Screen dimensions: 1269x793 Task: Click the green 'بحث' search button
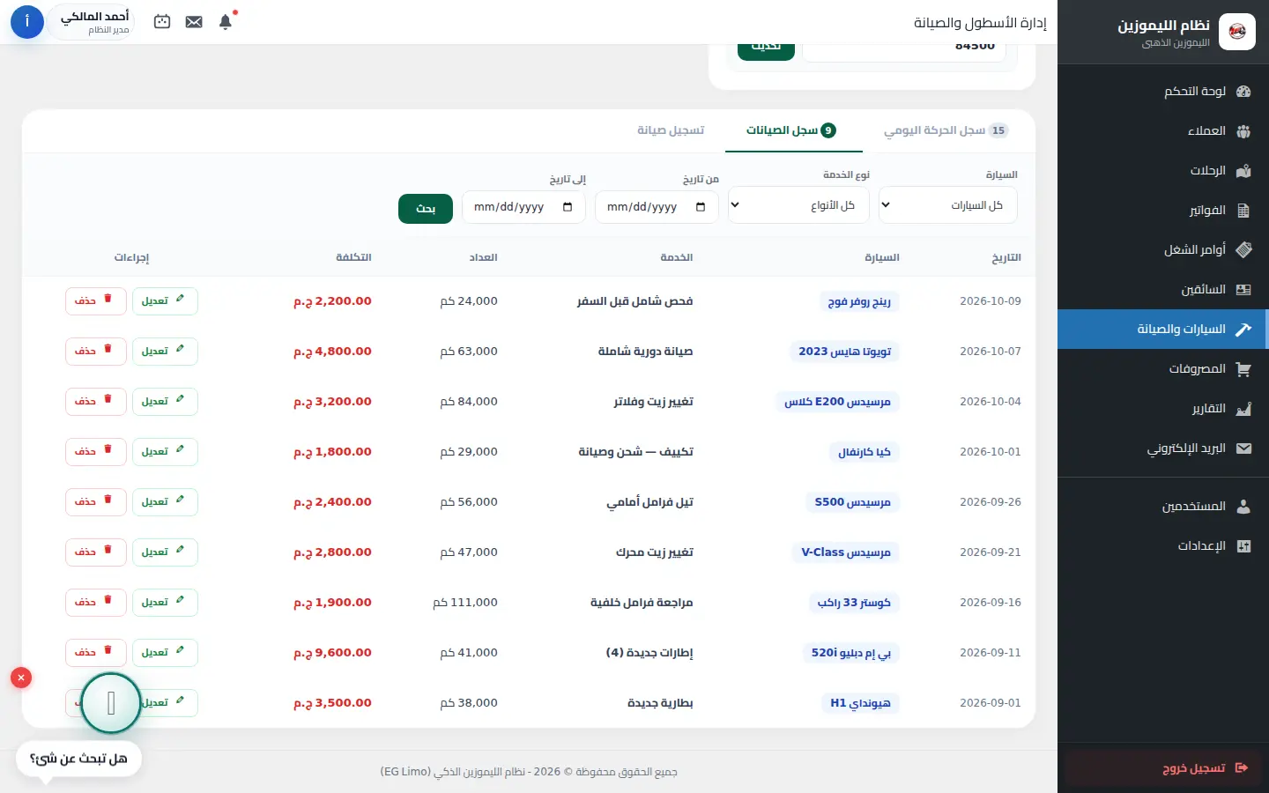point(426,209)
